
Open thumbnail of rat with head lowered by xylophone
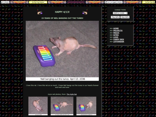(86, 106)
